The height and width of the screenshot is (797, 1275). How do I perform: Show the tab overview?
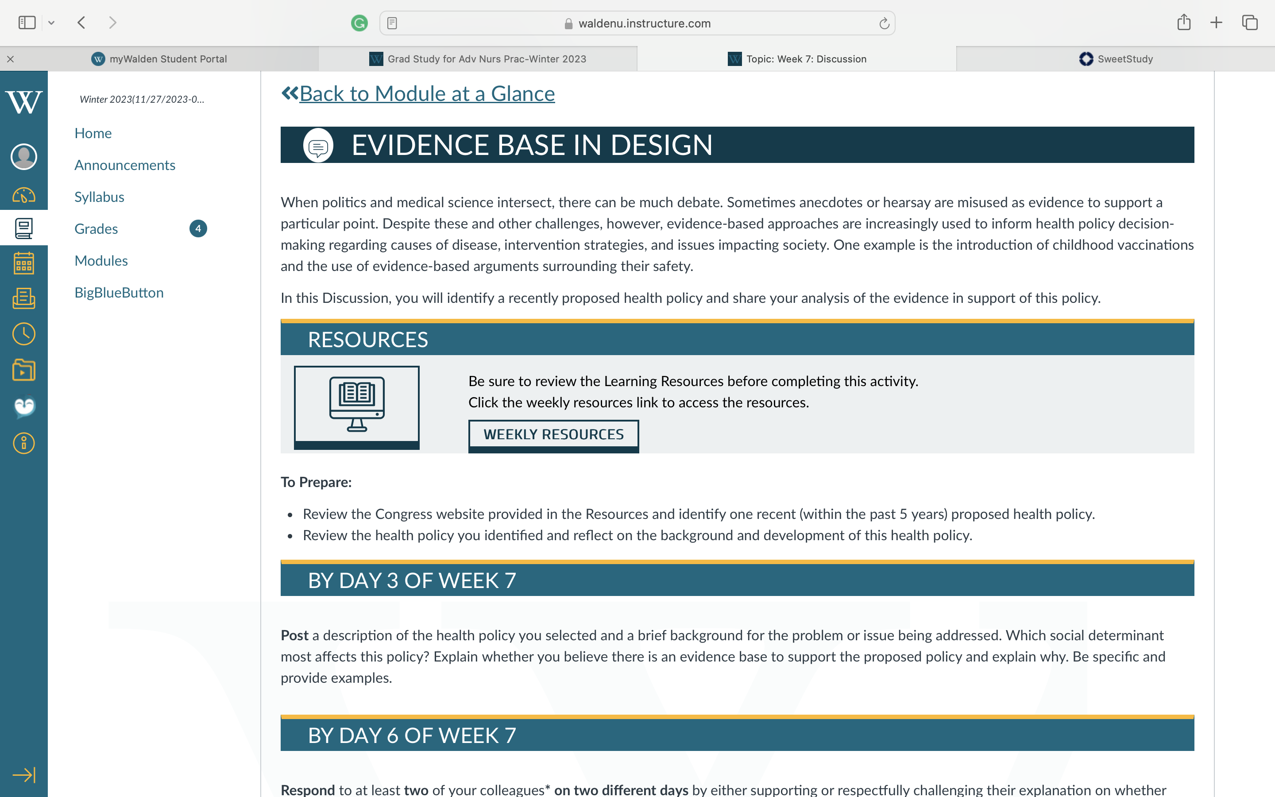pos(1250,23)
